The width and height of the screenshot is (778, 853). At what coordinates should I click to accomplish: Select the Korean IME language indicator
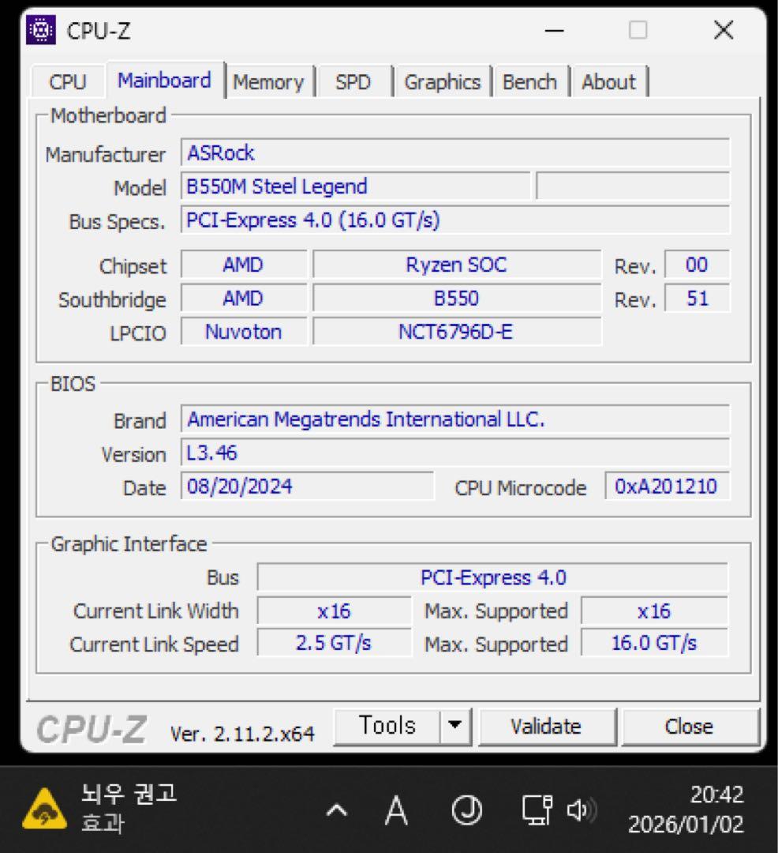point(395,809)
